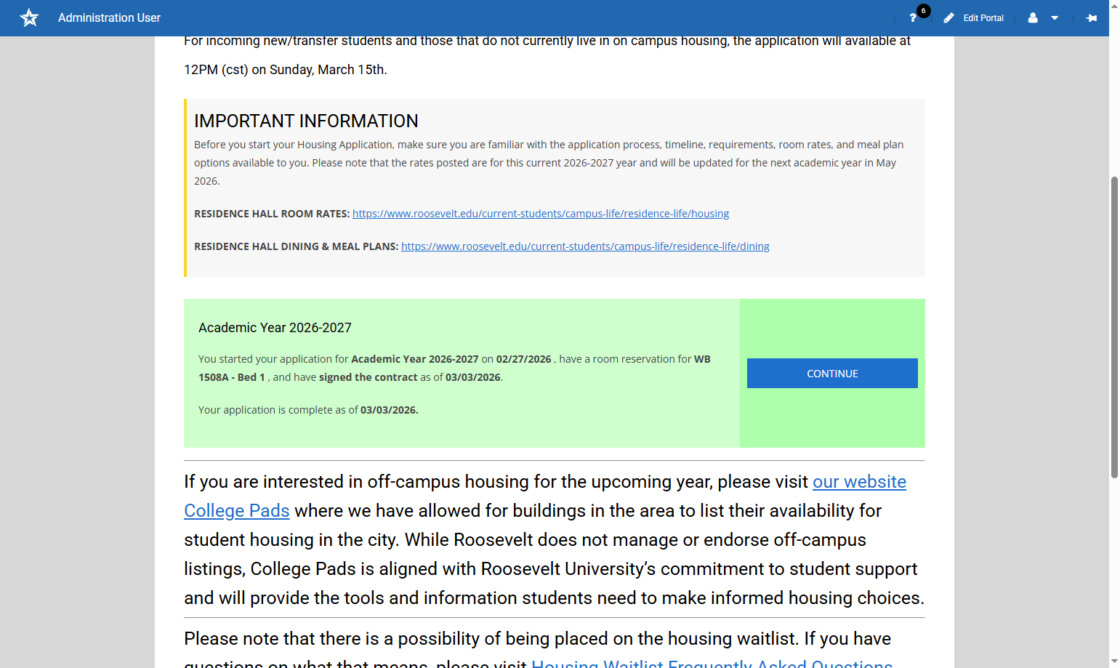This screenshot has height=668, width=1120.
Task: Click the IMPORTANT INFORMATION heading
Action: (x=306, y=121)
